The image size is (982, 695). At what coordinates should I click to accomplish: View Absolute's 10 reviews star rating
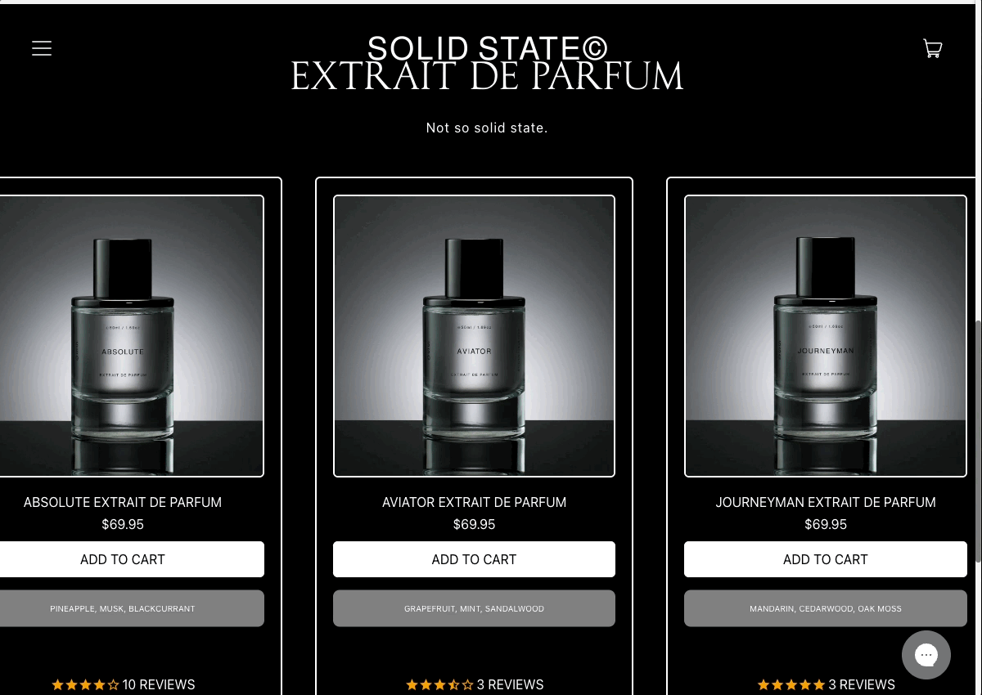pos(123,684)
